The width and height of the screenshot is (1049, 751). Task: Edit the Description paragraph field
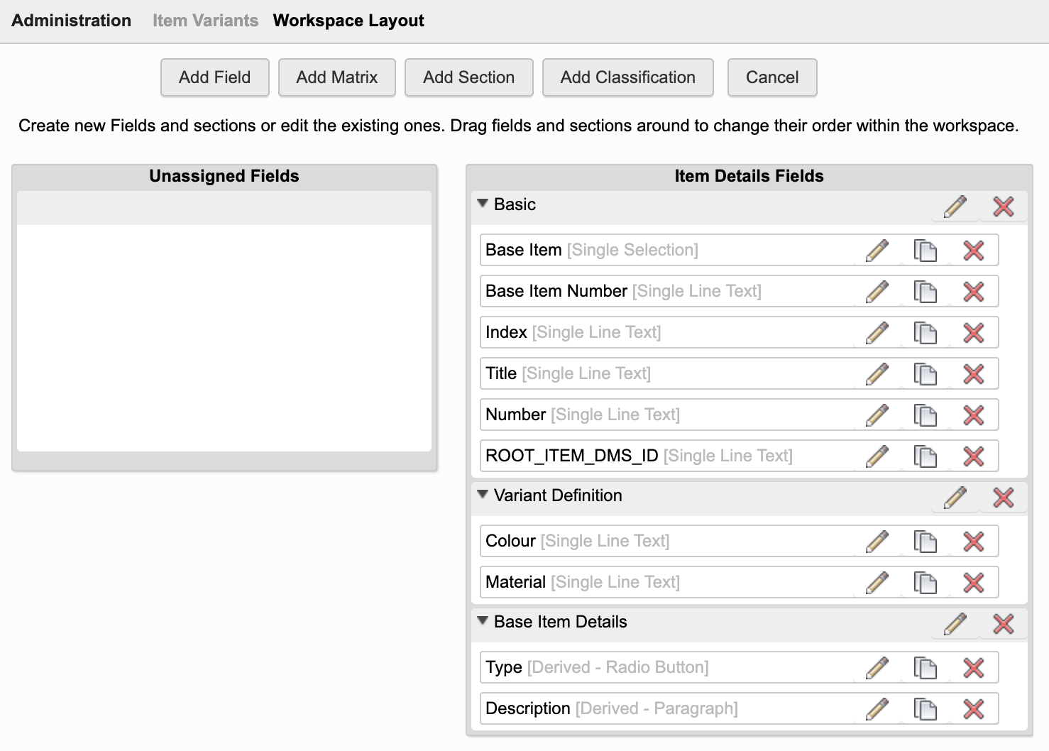coord(877,709)
